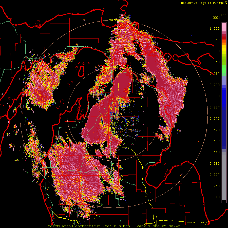Select the 0.520 scale value
This screenshot has height=228, width=228.
[x=215, y=130]
